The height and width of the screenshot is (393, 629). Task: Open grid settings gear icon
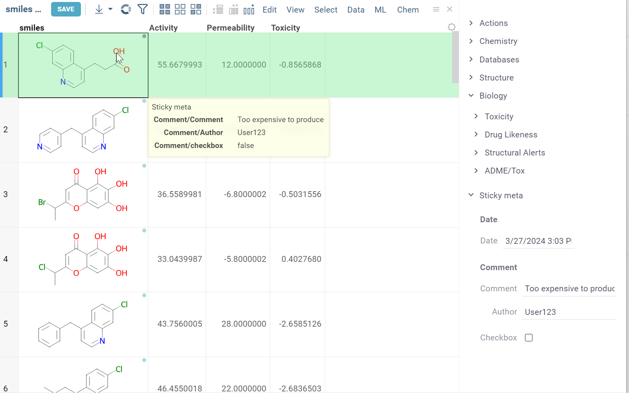pyautogui.click(x=451, y=27)
